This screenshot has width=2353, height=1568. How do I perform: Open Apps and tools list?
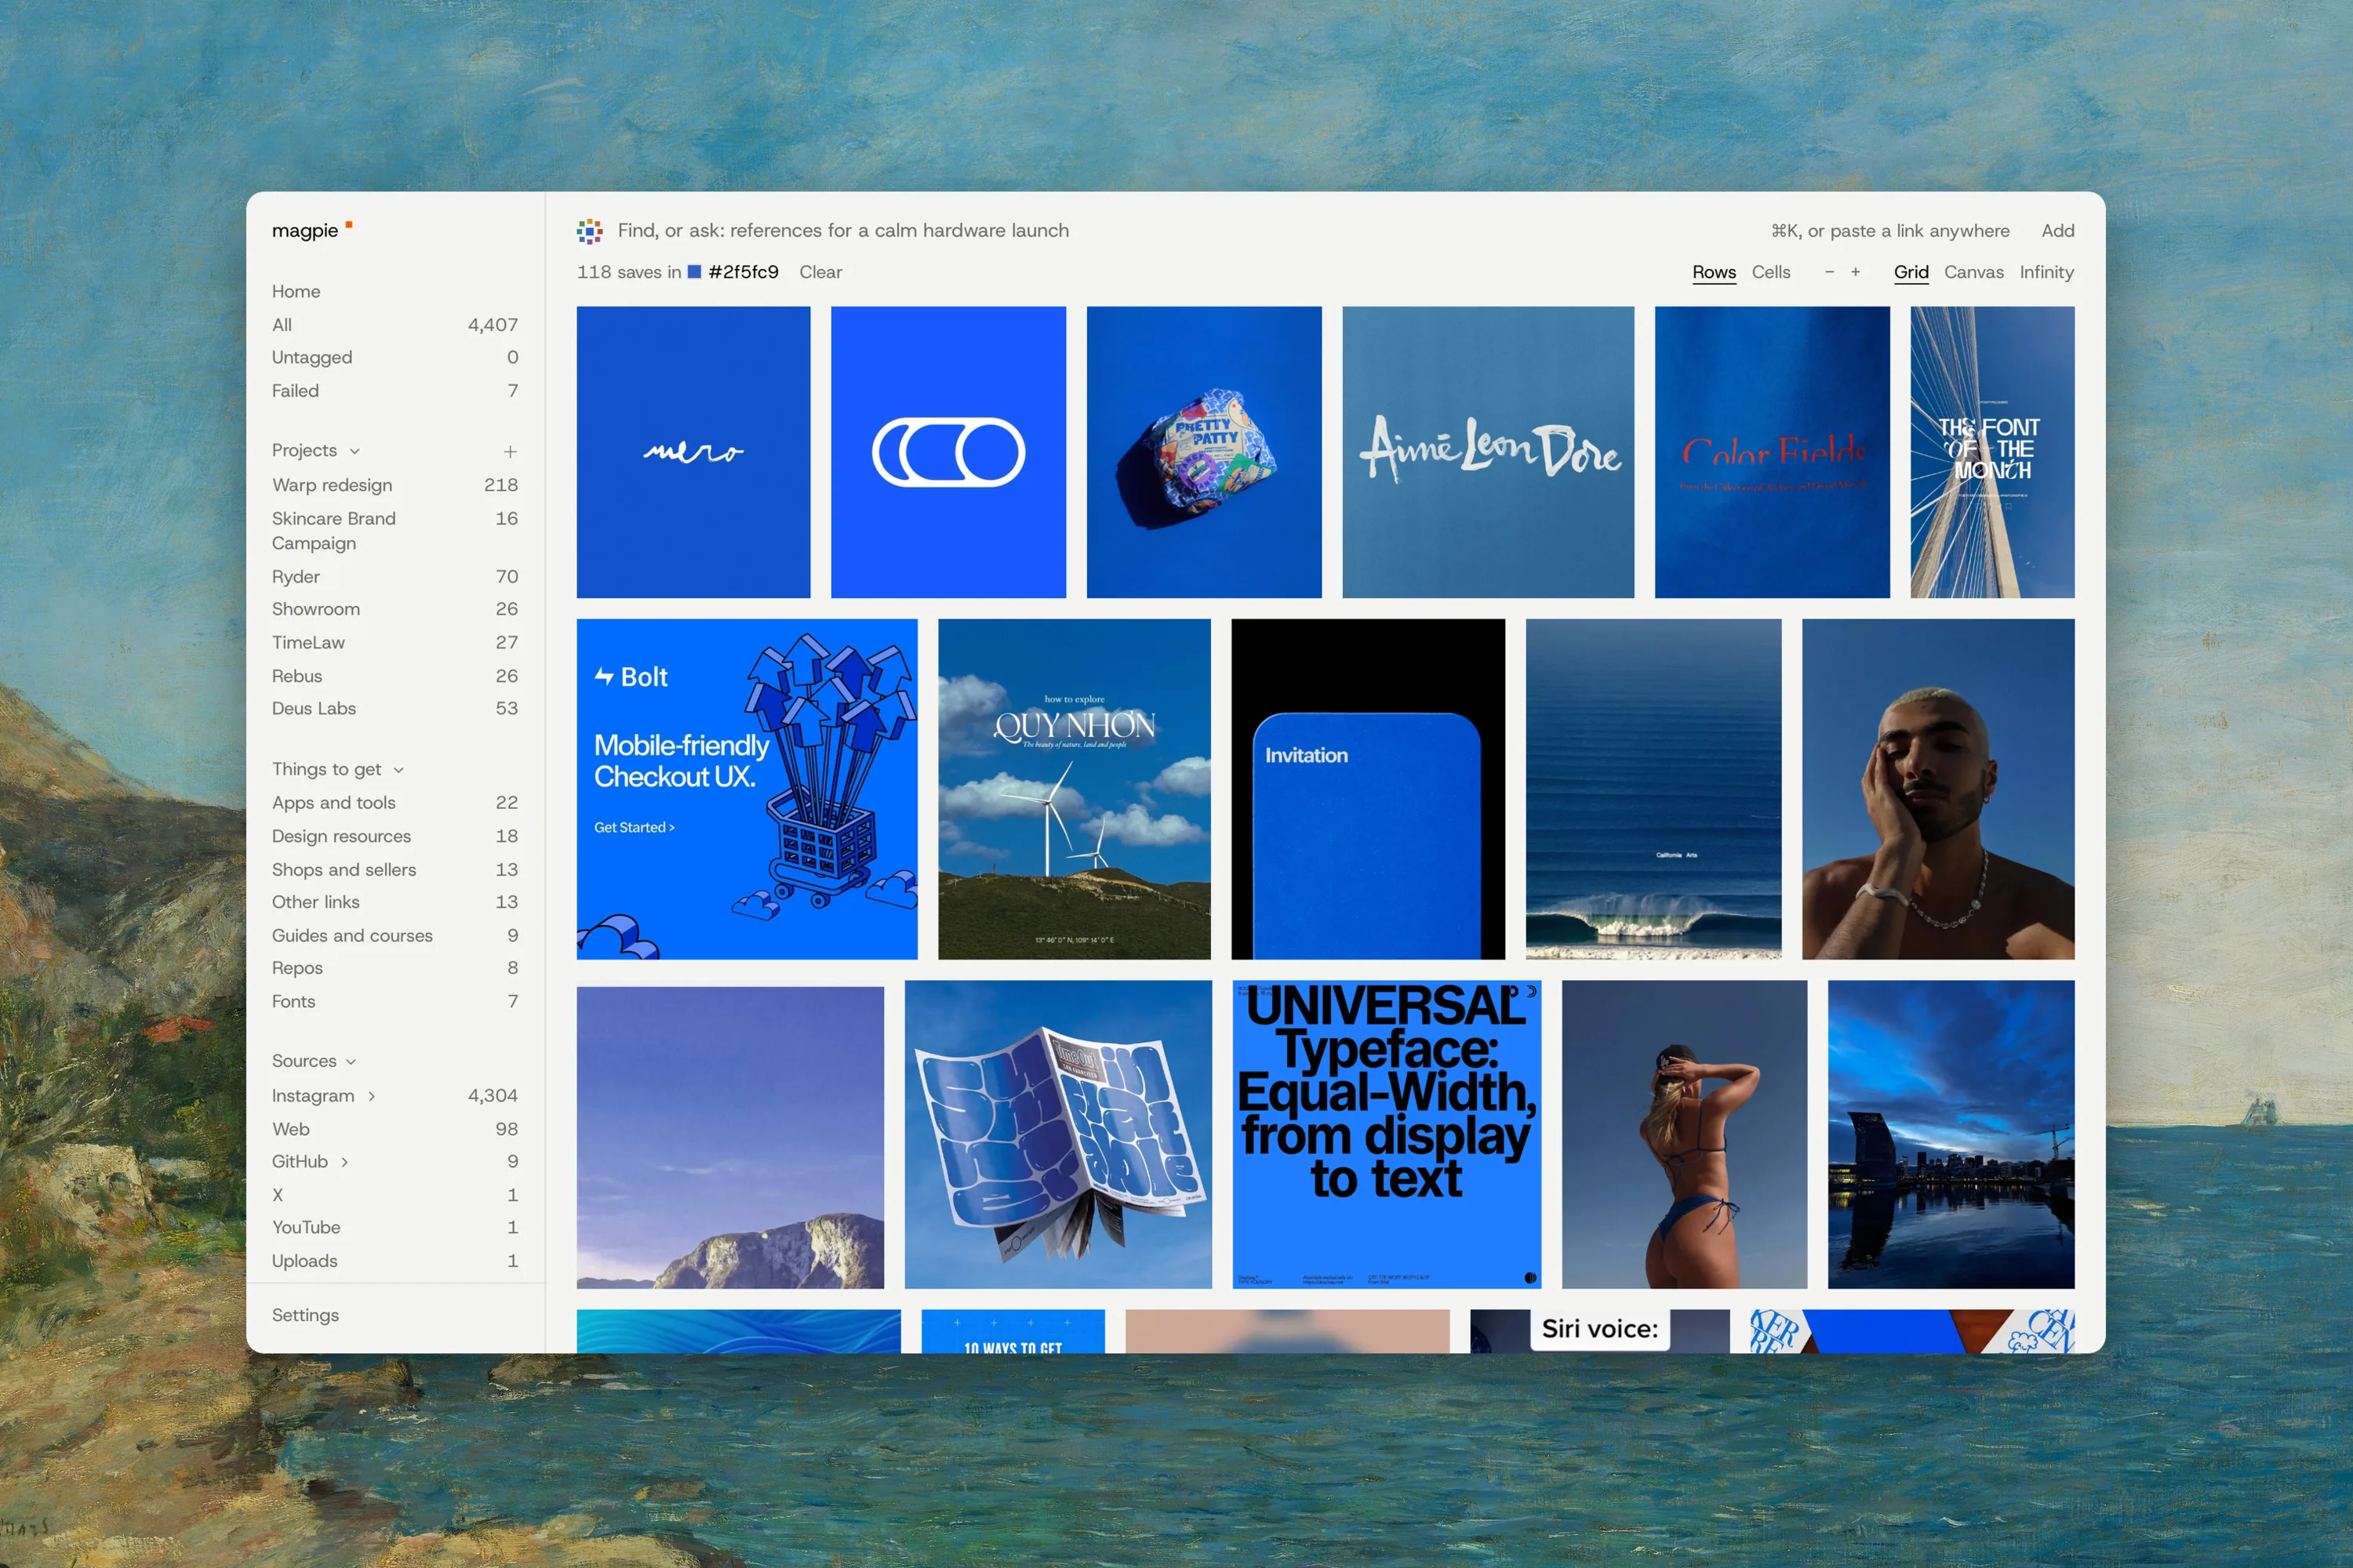click(395, 803)
